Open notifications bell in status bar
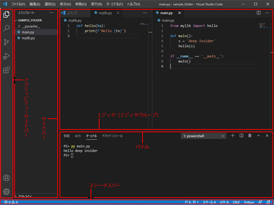274x205 pixels. click(268, 202)
